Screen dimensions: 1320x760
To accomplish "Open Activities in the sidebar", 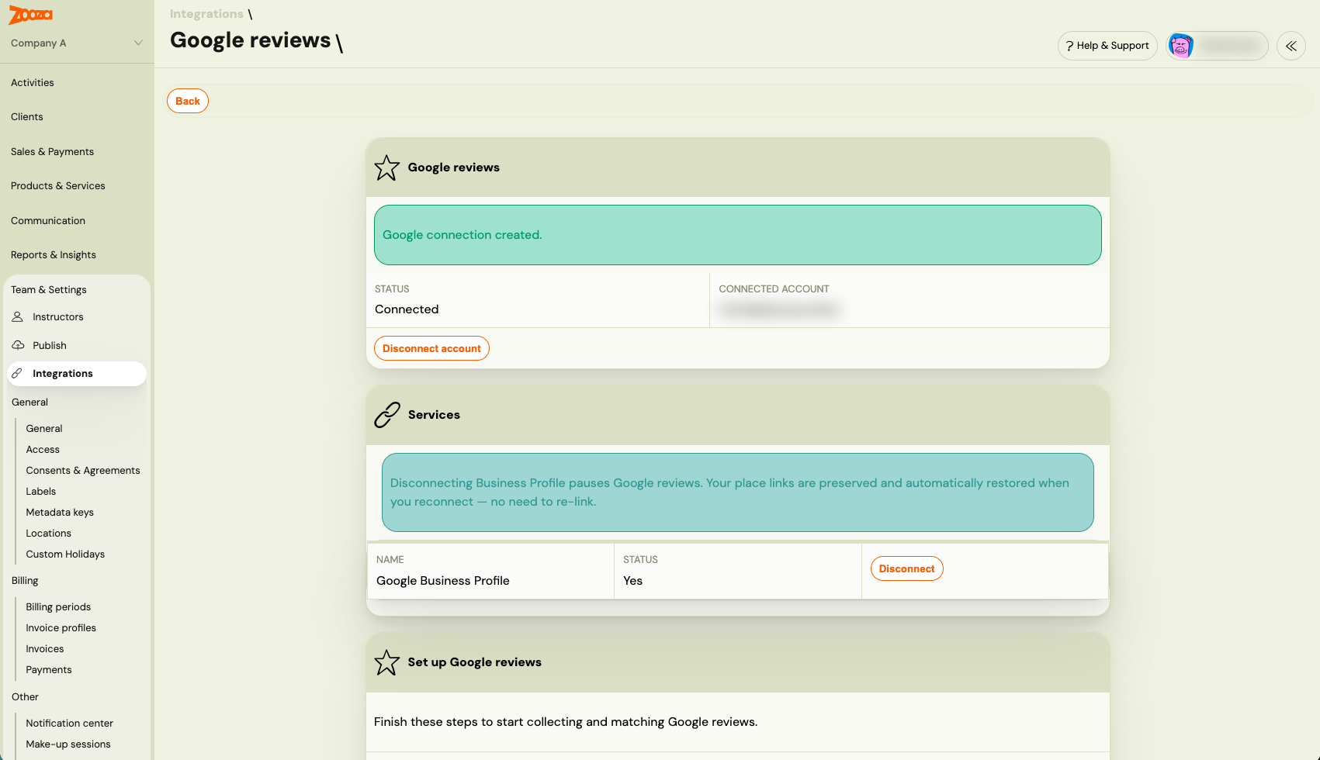I will point(33,83).
